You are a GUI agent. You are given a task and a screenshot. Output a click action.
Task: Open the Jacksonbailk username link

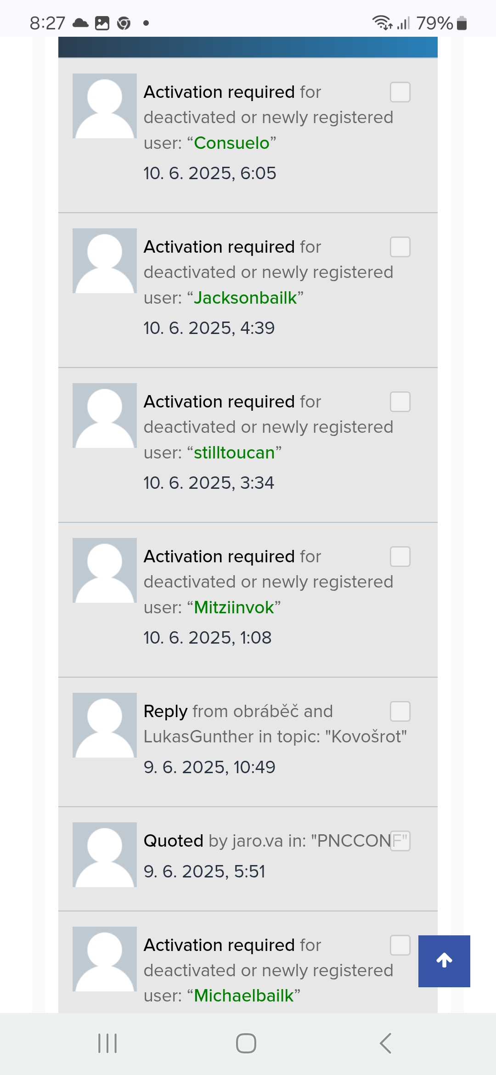pyautogui.click(x=245, y=298)
